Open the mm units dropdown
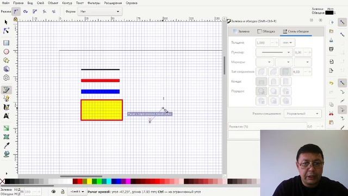 (x=288, y=42)
